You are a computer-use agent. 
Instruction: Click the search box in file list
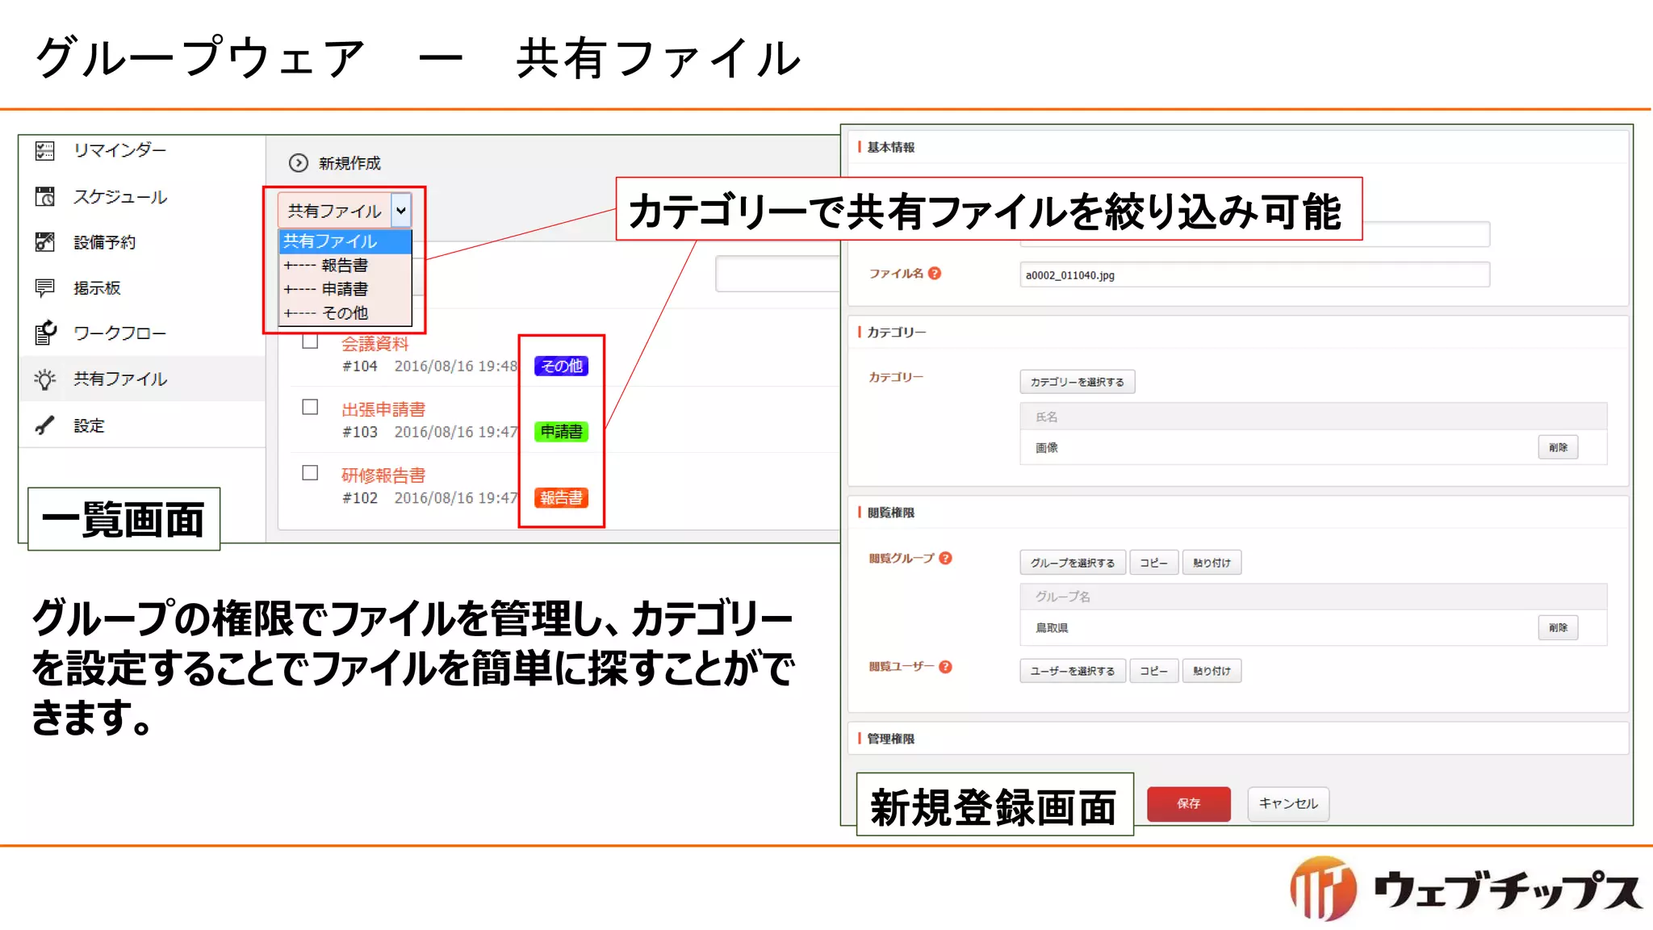click(777, 274)
